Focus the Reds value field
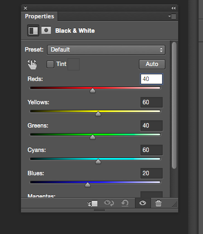 [x=152, y=79]
